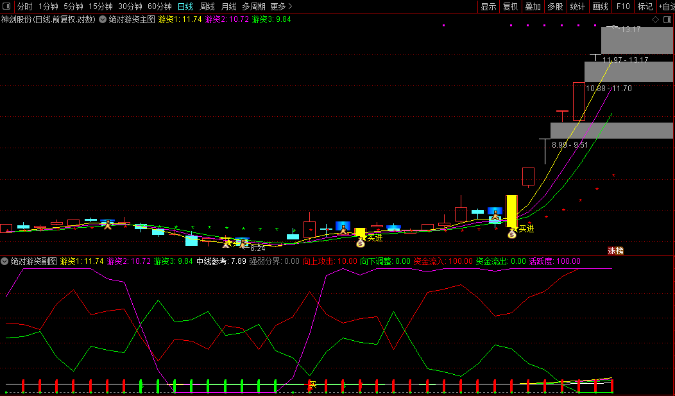Switch to the 60分钟 period
This screenshot has height=396, width=675.
(x=160, y=6)
